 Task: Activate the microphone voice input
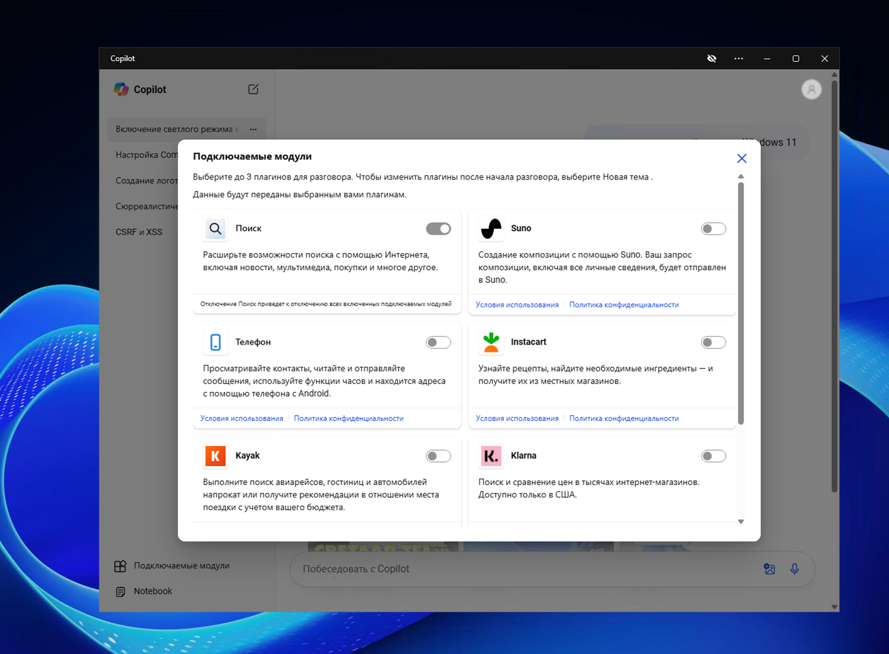click(x=795, y=569)
